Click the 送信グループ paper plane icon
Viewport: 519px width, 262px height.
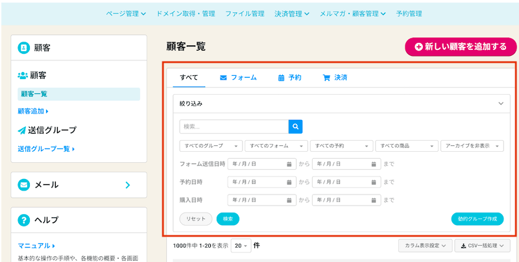point(22,130)
